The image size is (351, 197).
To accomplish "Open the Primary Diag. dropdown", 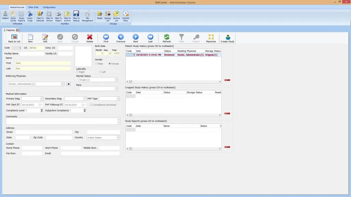I will pyautogui.click(x=41, y=98).
